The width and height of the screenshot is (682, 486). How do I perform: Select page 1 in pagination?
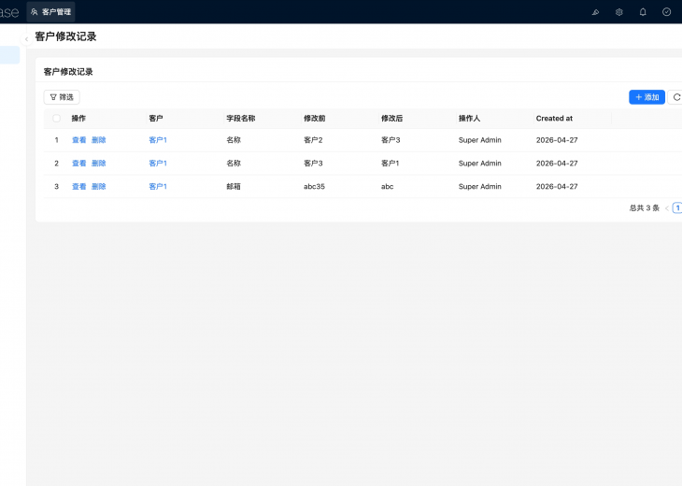coord(677,208)
